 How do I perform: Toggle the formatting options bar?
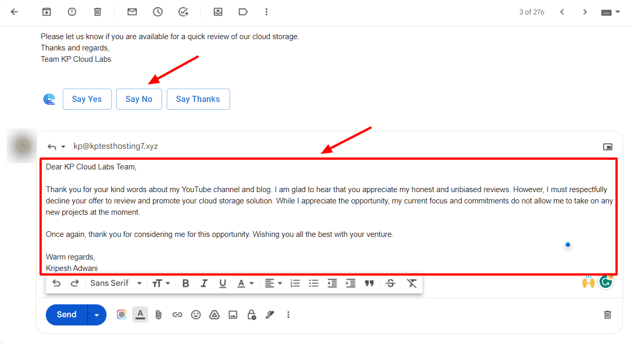click(140, 315)
